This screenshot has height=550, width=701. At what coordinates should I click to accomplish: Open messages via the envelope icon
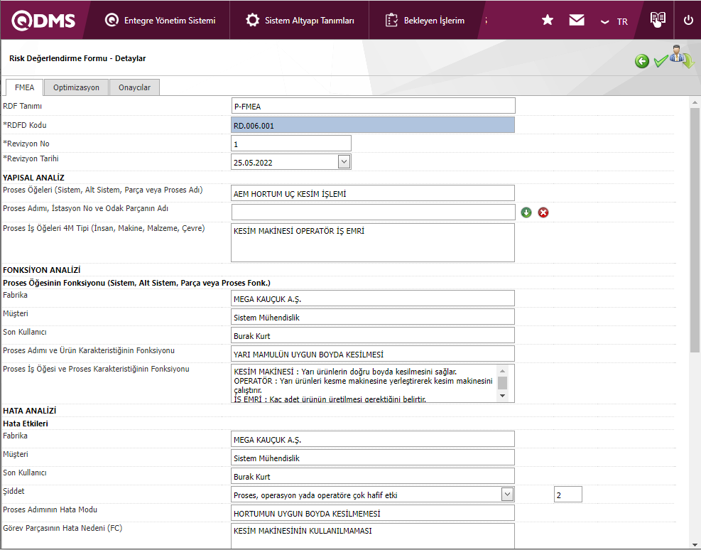[577, 21]
